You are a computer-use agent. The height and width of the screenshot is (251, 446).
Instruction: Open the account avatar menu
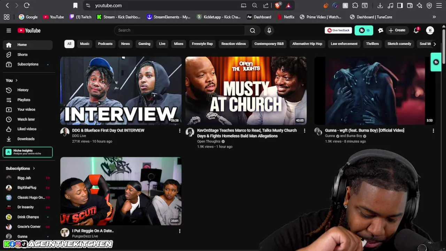[x=430, y=30]
